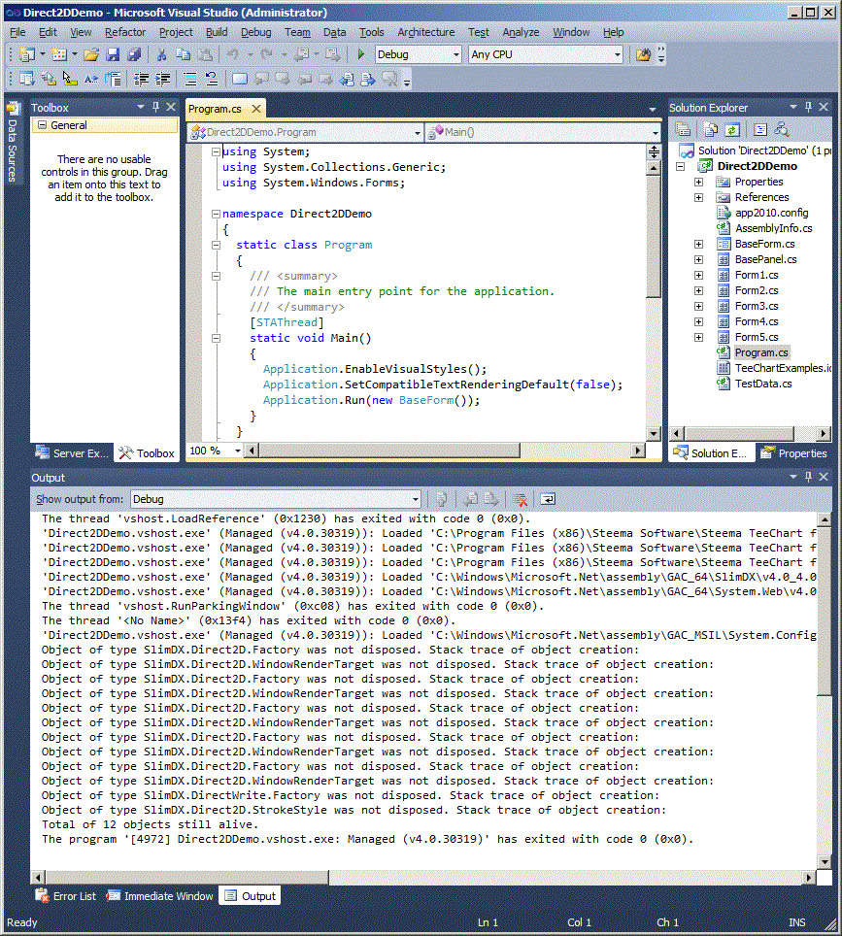Expand the BaseForm.cs node
The height and width of the screenshot is (936, 842).
tap(698, 244)
